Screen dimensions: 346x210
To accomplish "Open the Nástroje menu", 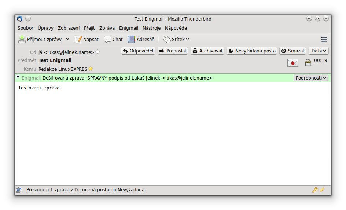I will (x=151, y=28).
